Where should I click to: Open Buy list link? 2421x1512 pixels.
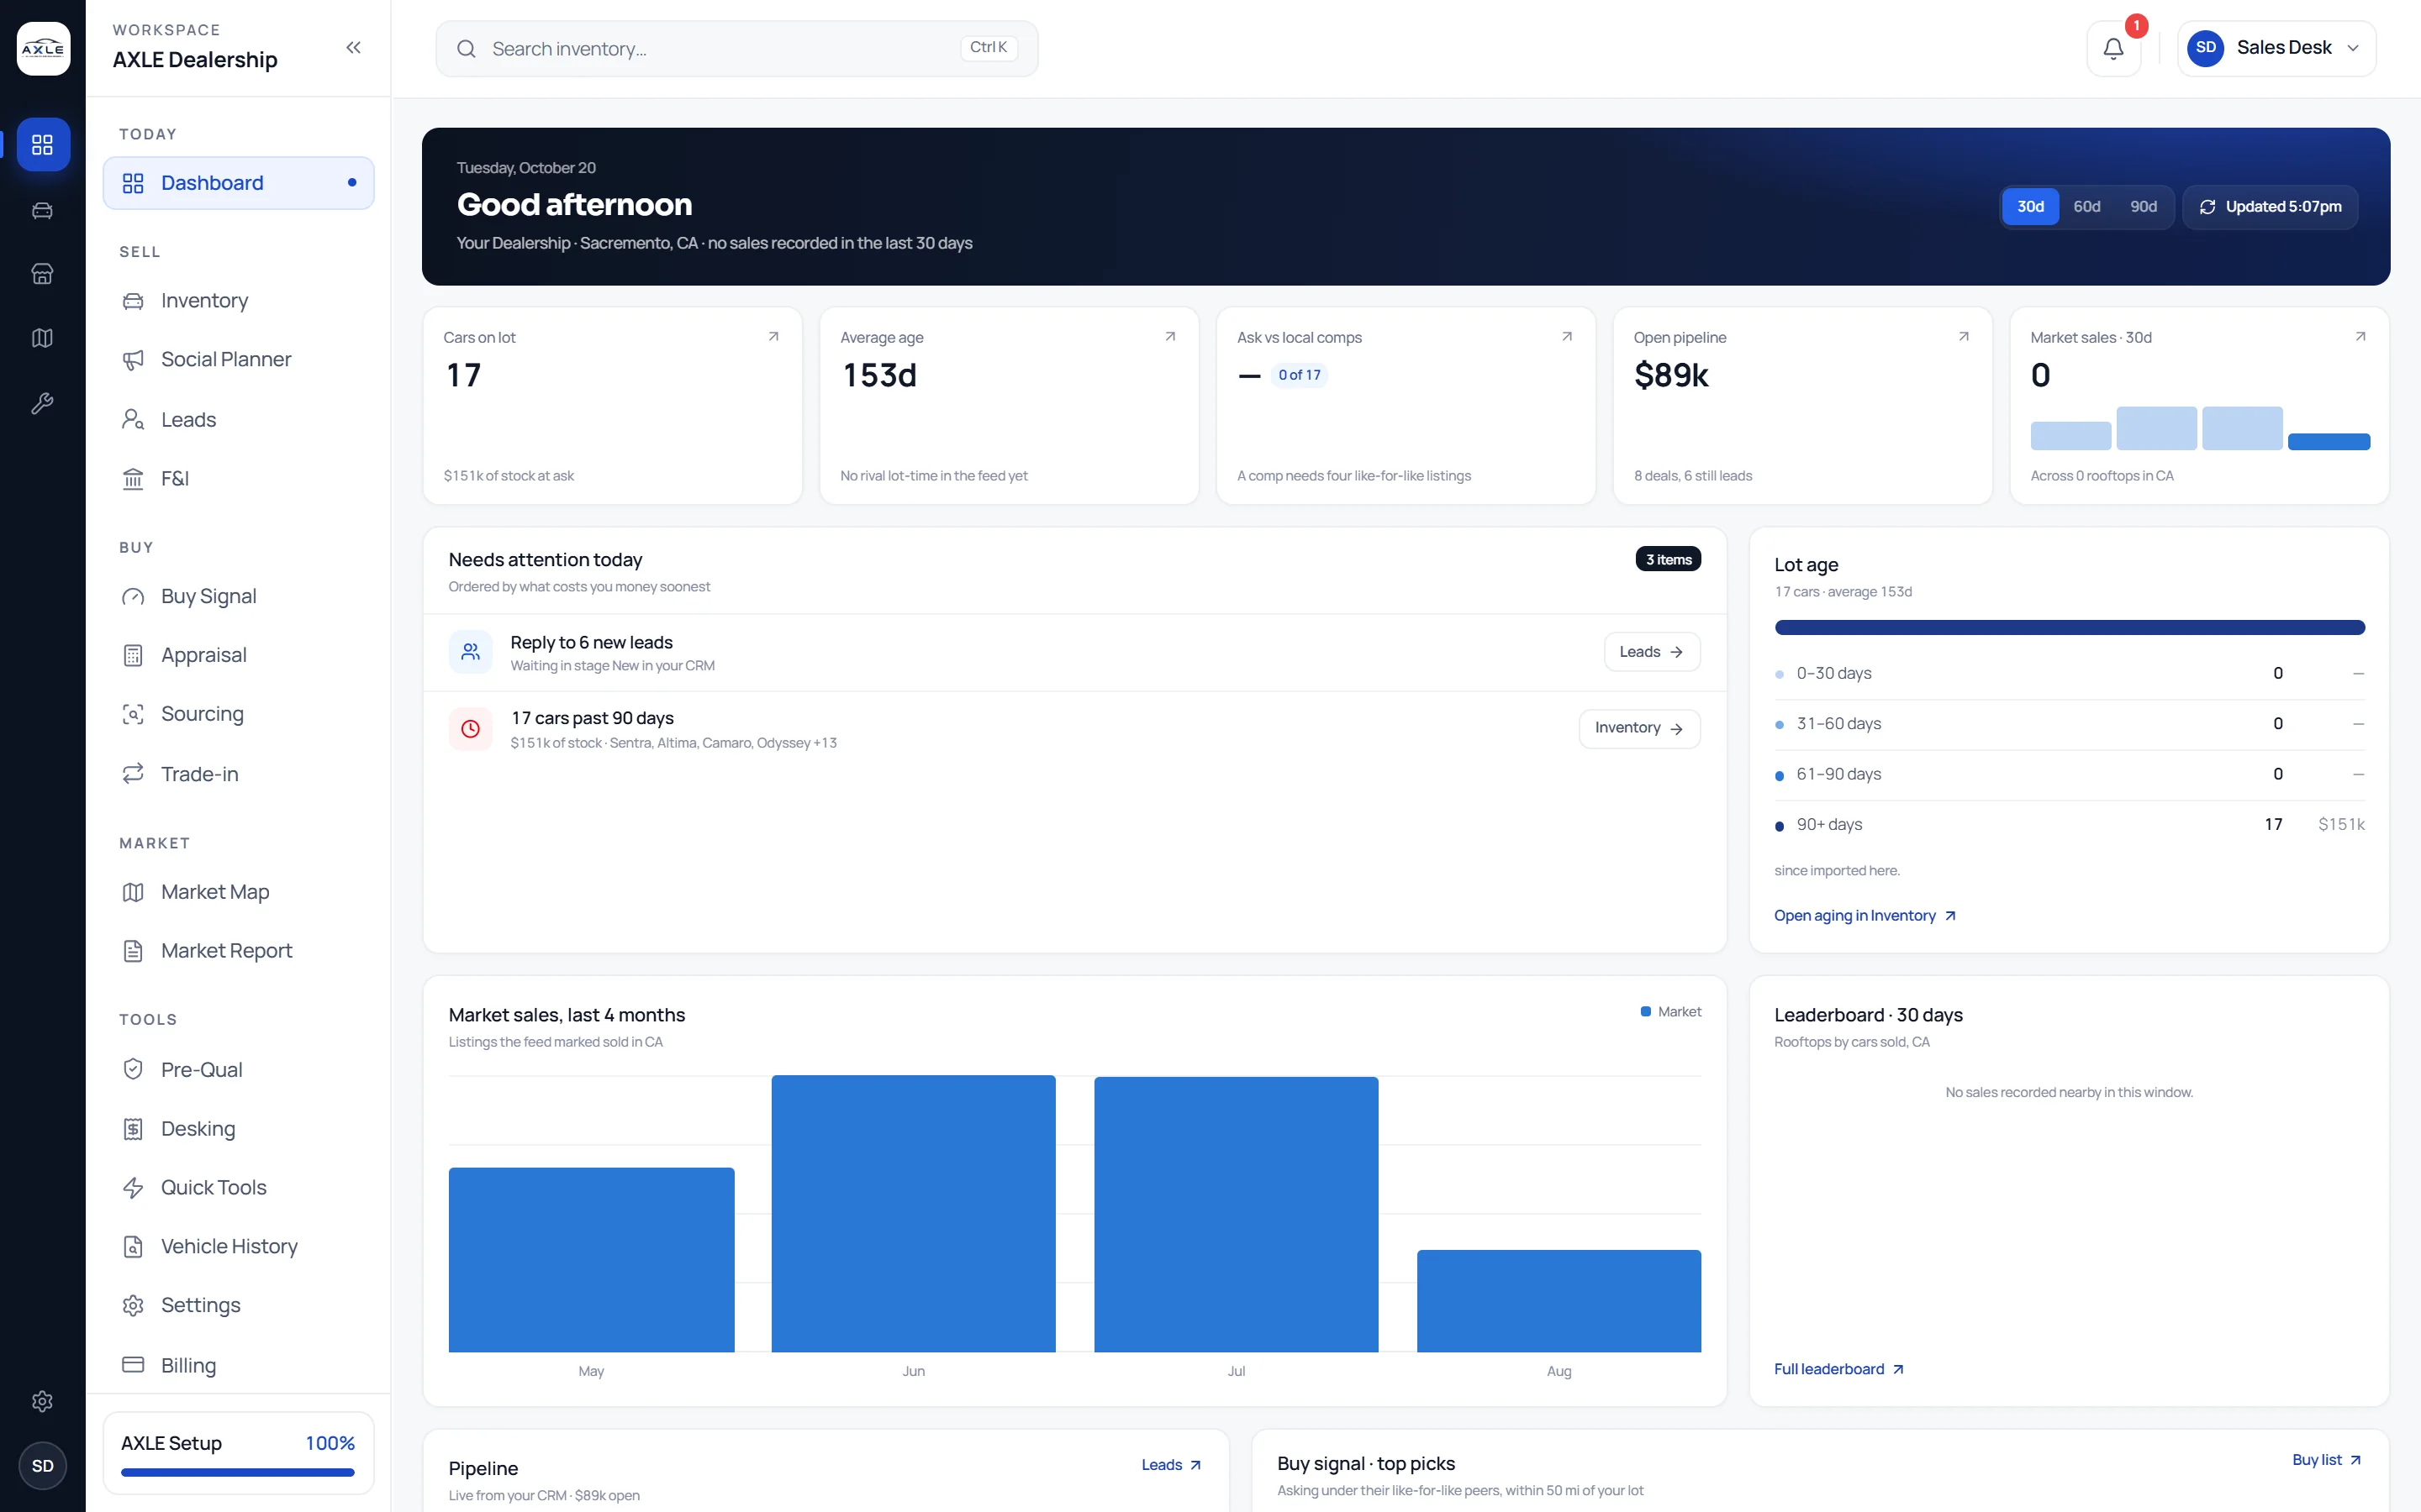click(x=2326, y=1460)
